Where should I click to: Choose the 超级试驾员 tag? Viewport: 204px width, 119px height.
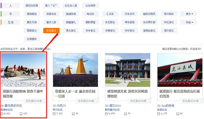click(149, 14)
